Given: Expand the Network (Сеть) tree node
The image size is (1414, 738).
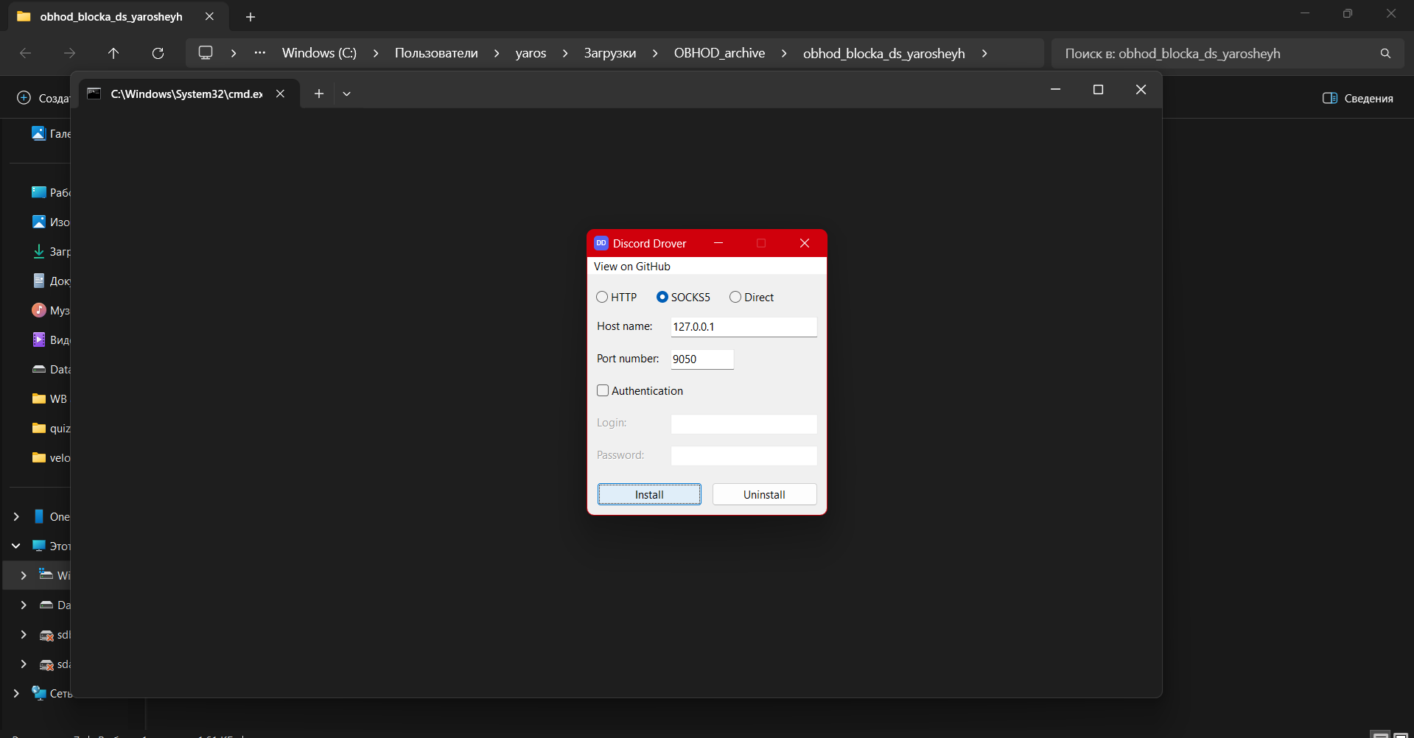Looking at the screenshot, I should coord(16,693).
